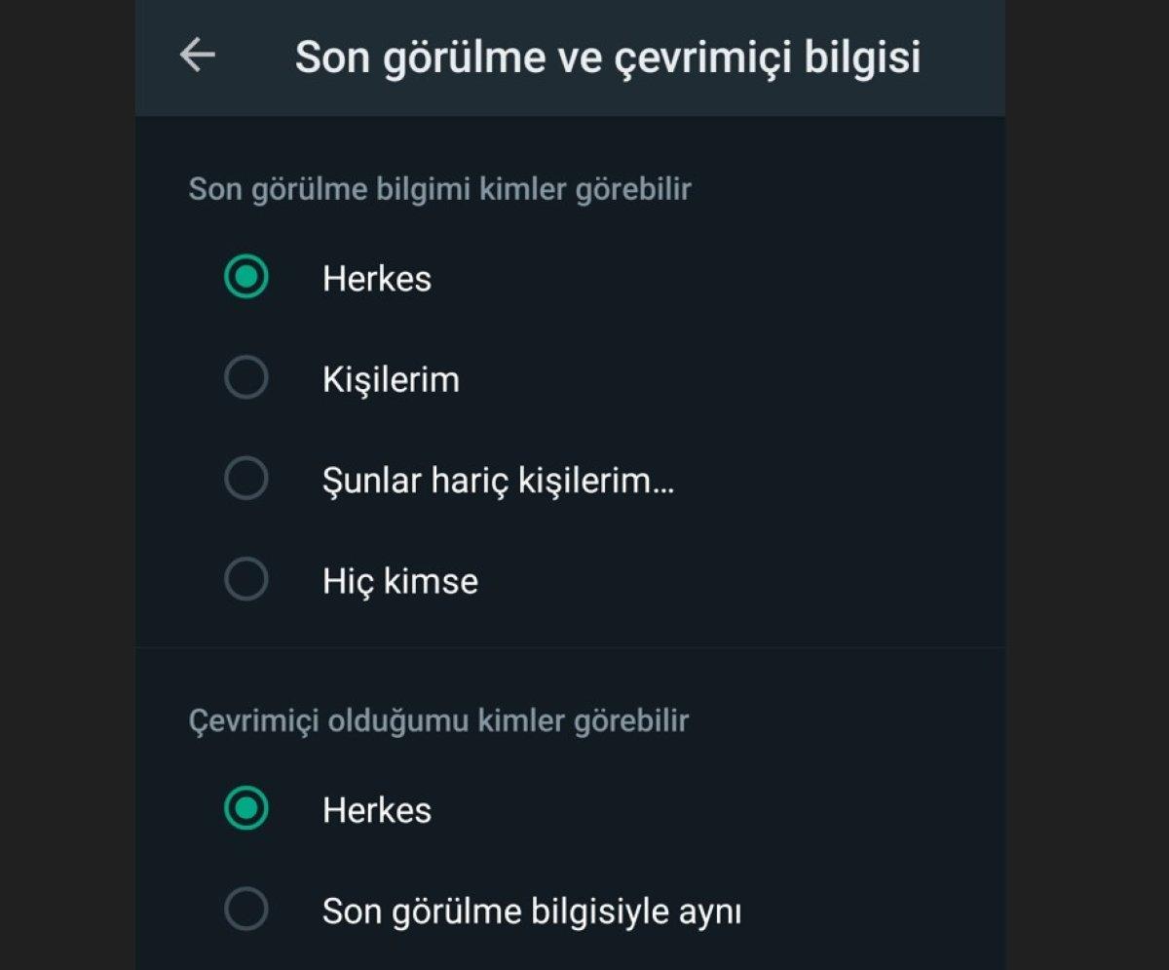Viewport: 1169px width, 970px height.
Task: Tap the selected Herkes radio indicator
Action: pos(245,278)
